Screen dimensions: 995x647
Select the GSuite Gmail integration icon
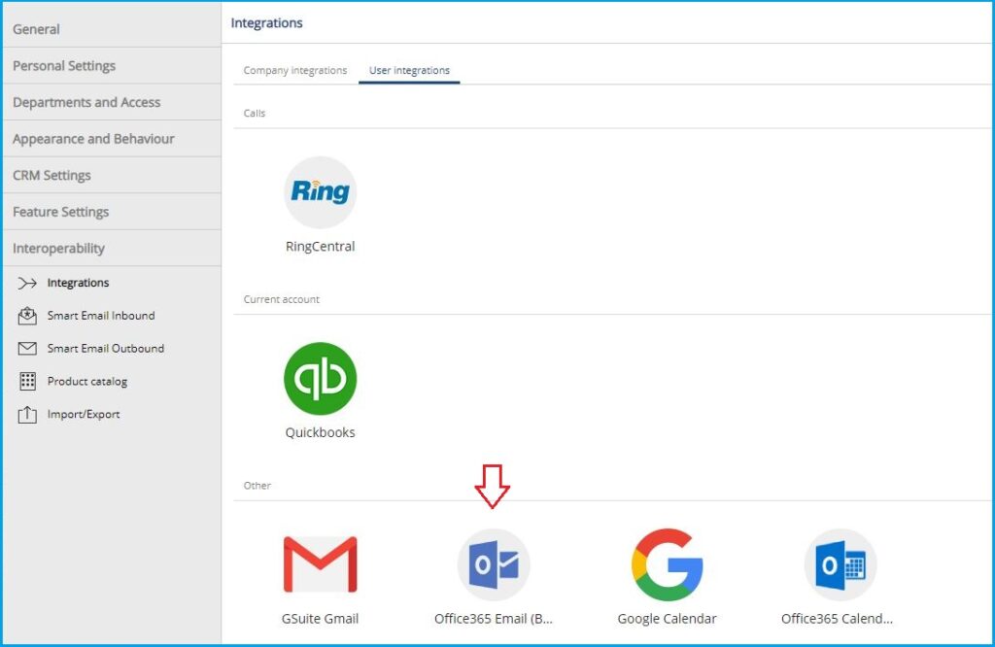(320, 564)
